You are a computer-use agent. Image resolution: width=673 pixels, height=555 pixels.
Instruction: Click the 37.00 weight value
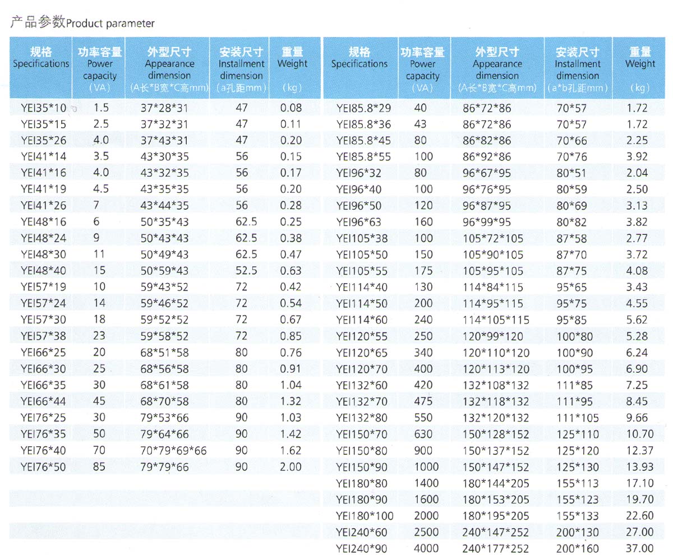click(639, 548)
